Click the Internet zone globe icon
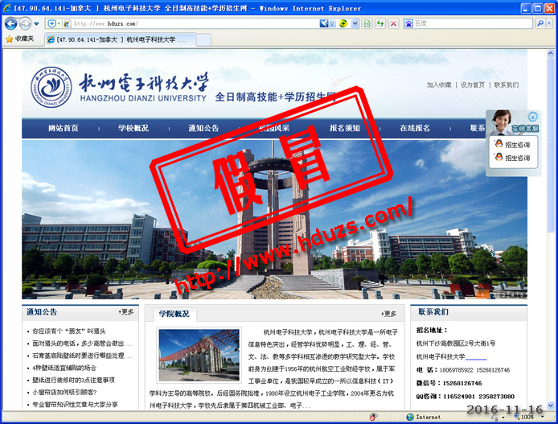558x424 pixels. point(410,417)
